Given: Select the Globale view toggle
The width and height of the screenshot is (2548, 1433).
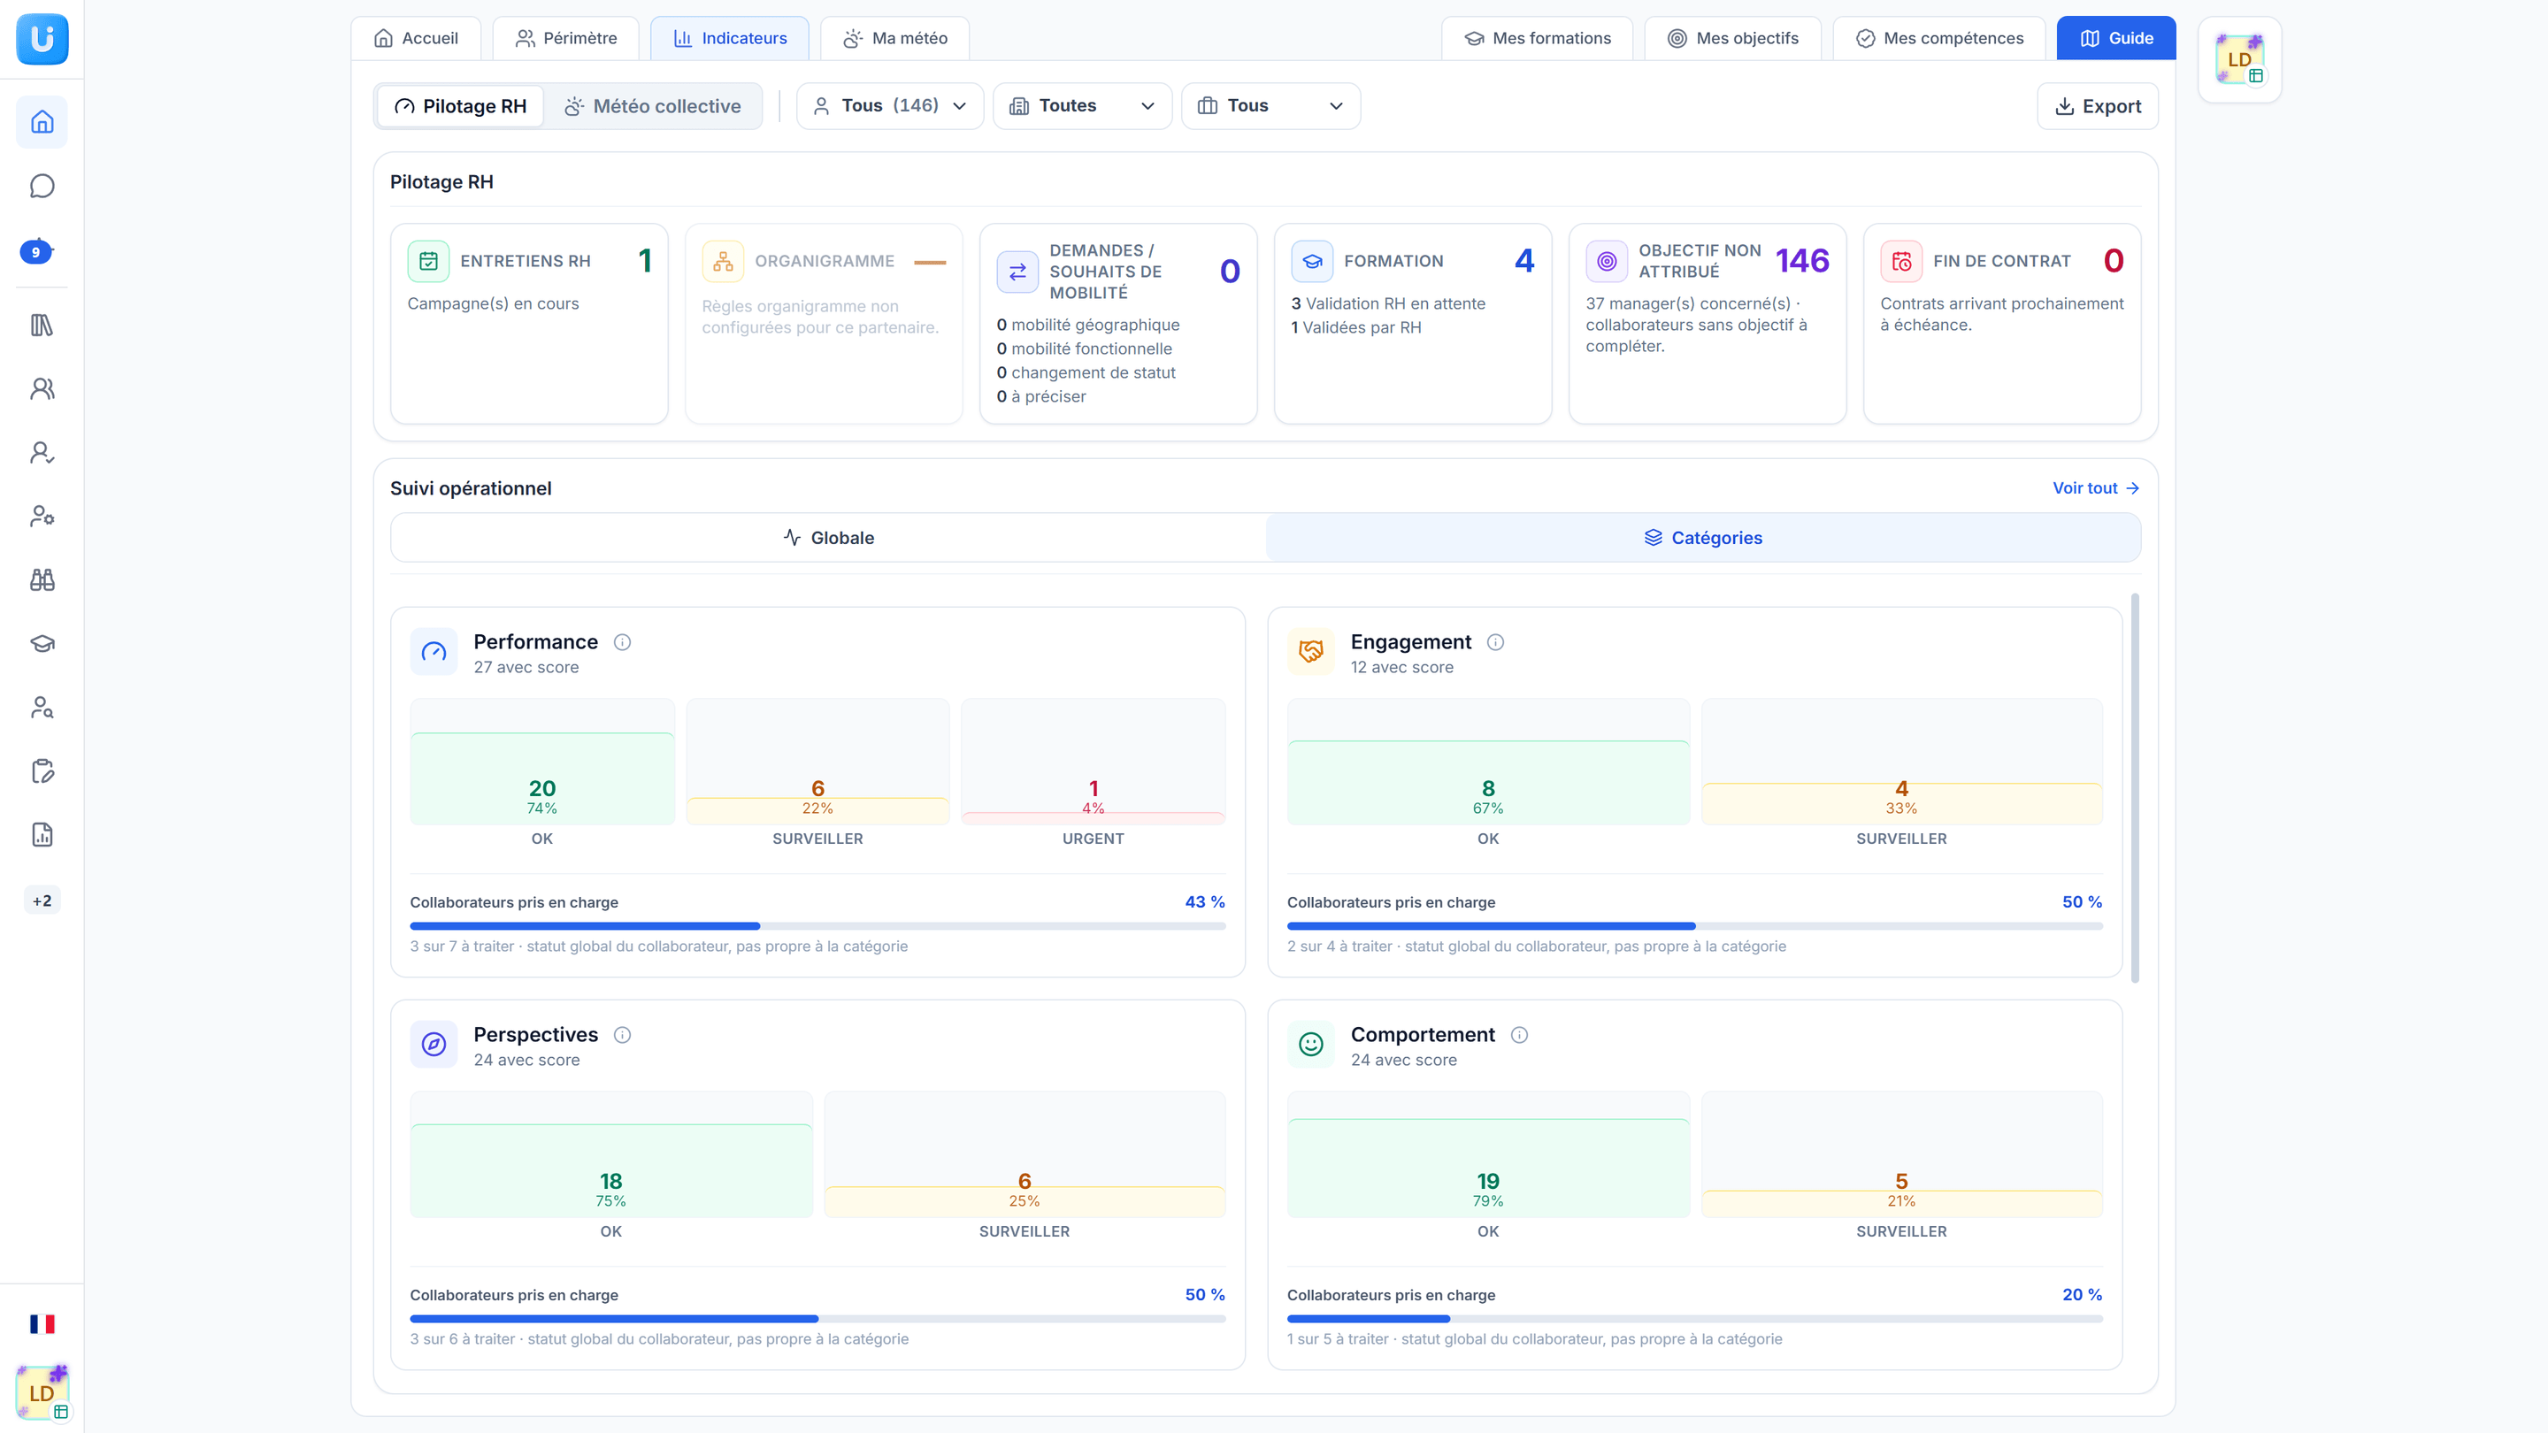Looking at the screenshot, I should click(x=829, y=537).
